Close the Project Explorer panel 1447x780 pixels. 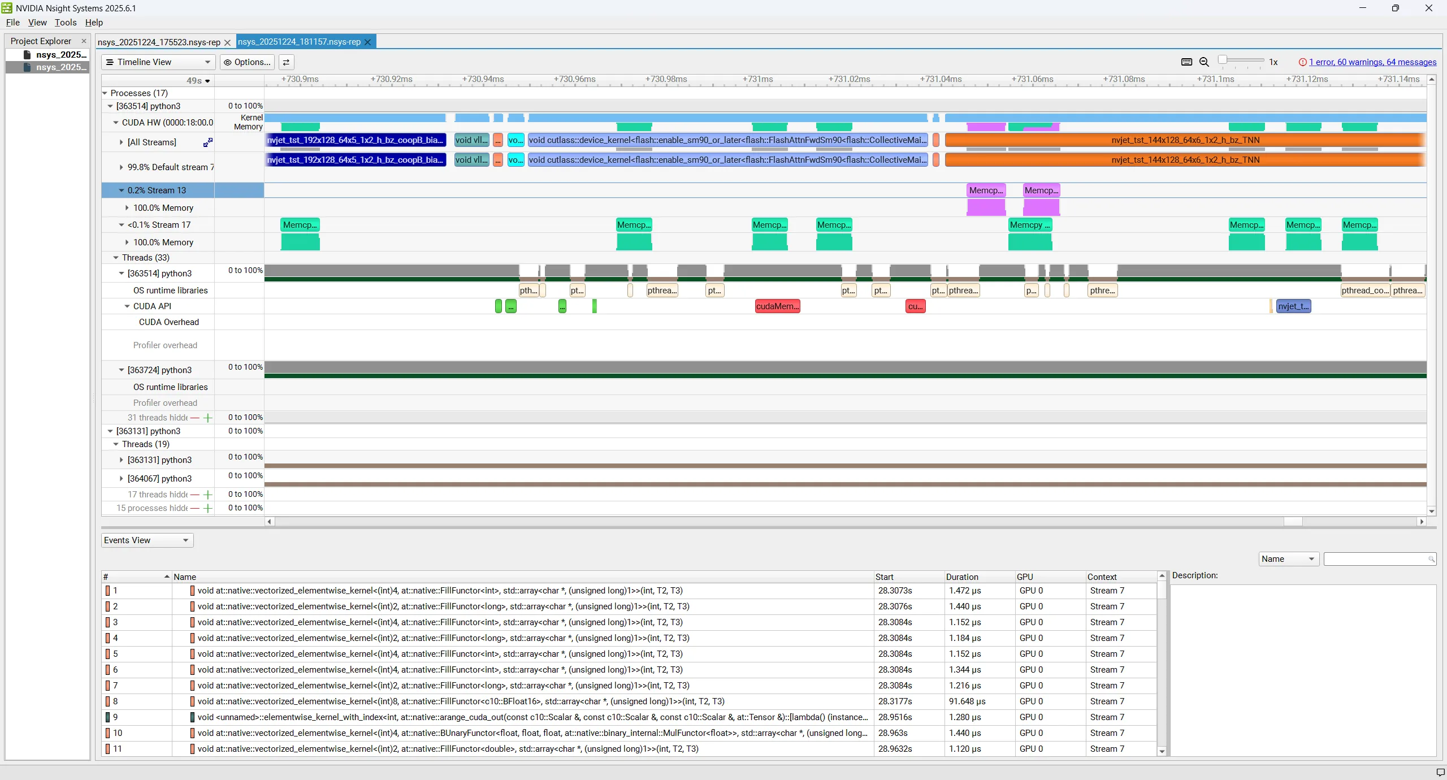[84, 41]
